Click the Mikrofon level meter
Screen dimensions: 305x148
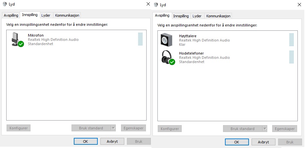pyautogui.click(x=140, y=39)
